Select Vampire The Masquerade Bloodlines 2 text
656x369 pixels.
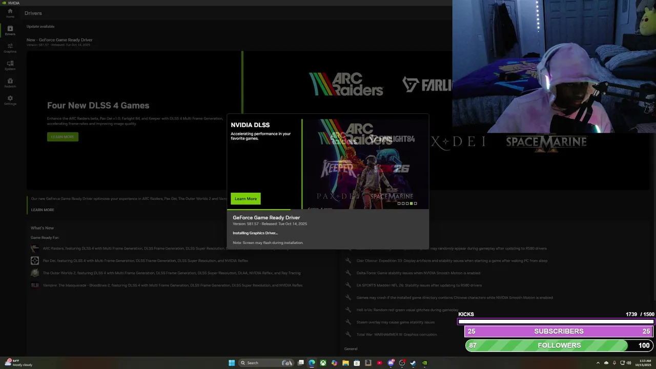coord(173,285)
